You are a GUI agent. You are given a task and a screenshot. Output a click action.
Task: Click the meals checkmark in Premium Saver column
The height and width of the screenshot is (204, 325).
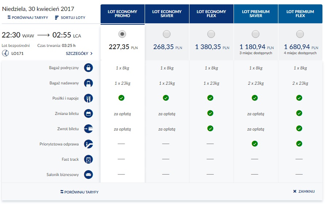point(255,98)
